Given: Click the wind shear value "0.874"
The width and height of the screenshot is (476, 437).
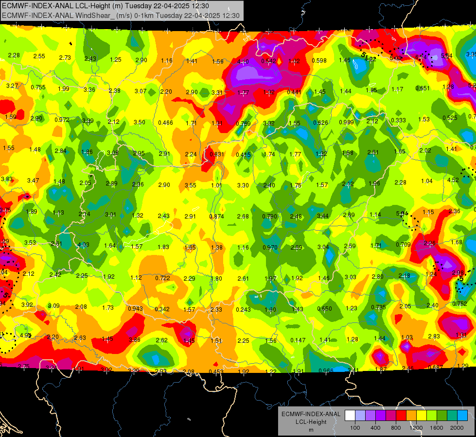Looking at the screenshot, I should pos(216,217).
